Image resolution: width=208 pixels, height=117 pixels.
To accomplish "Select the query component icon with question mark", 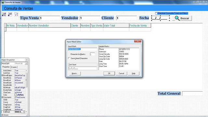I will [4, 14].
